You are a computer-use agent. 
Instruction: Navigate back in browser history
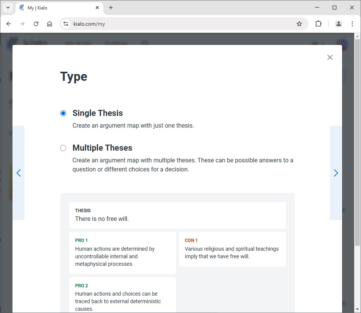pyautogui.click(x=9, y=24)
